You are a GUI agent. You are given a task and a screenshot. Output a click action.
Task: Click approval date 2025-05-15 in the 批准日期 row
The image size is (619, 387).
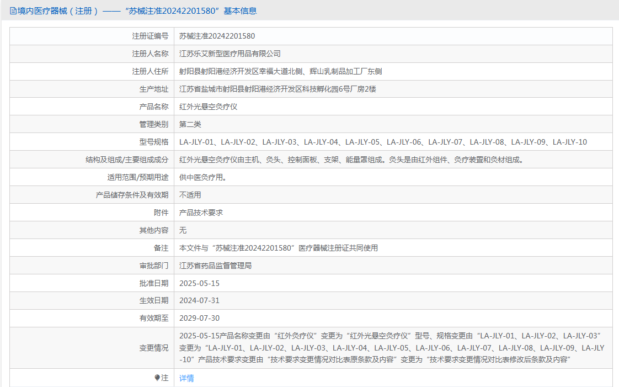click(x=199, y=284)
